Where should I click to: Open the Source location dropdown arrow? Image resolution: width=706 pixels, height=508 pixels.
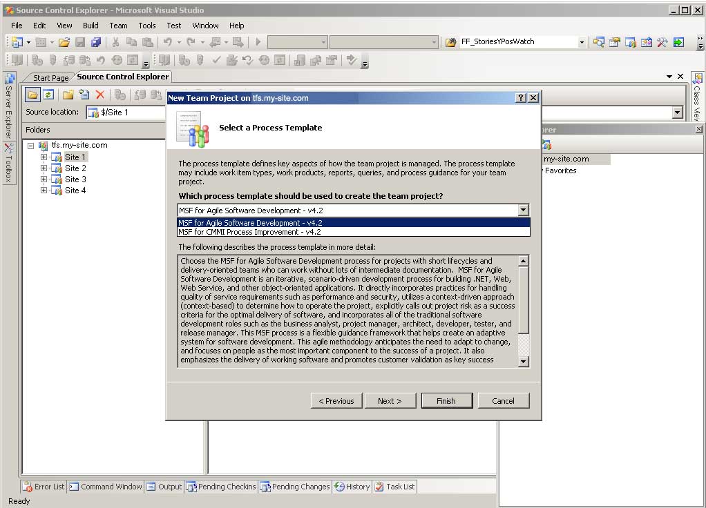pyautogui.click(x=678, y=113)
